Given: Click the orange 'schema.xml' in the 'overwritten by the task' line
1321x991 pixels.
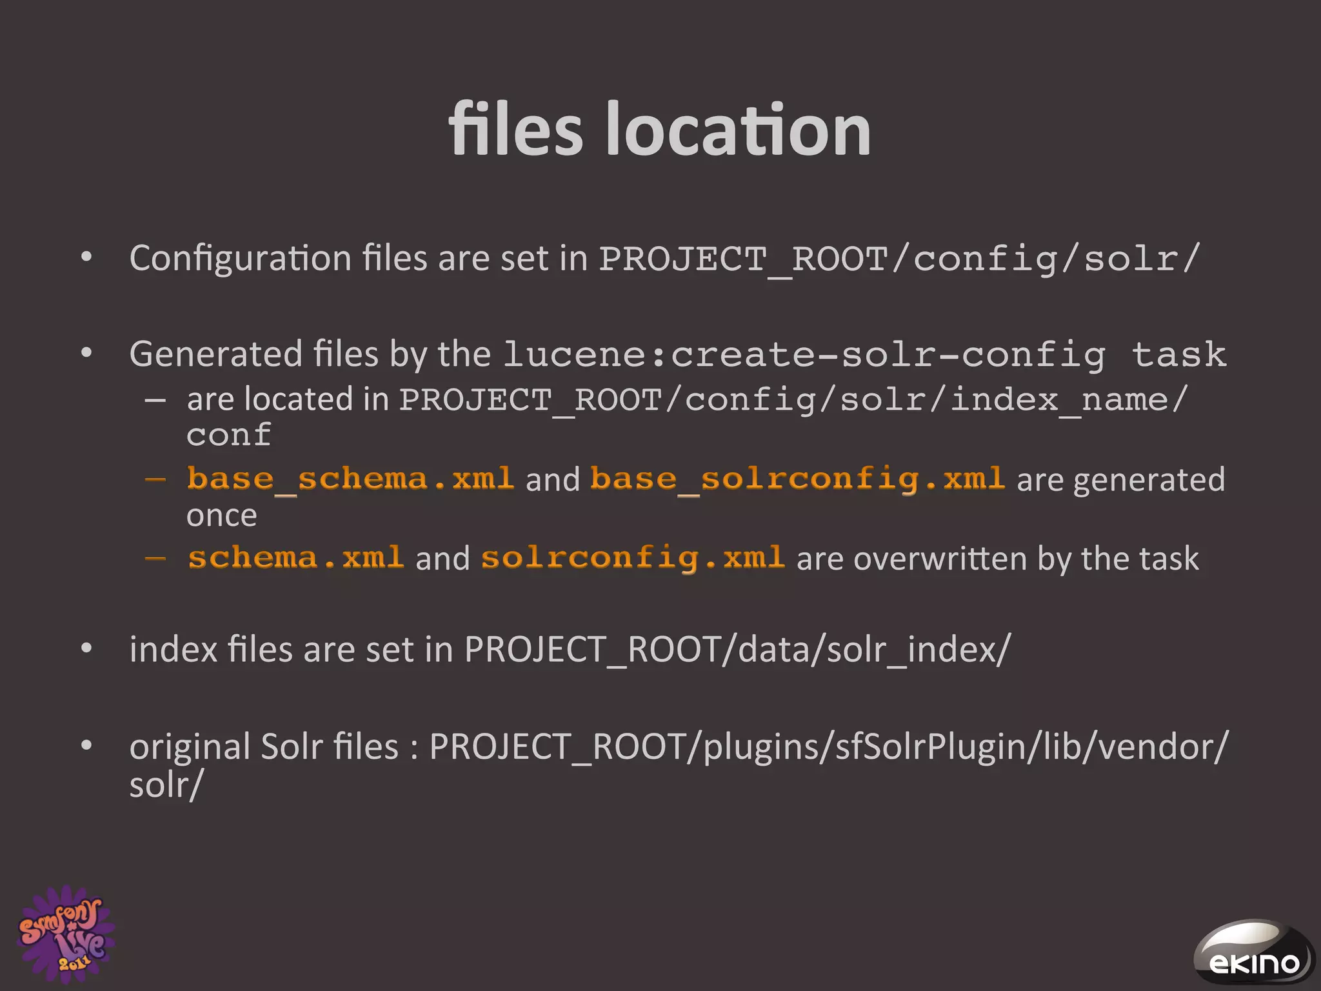Looking at the screenshot, I should pos(296,558).
